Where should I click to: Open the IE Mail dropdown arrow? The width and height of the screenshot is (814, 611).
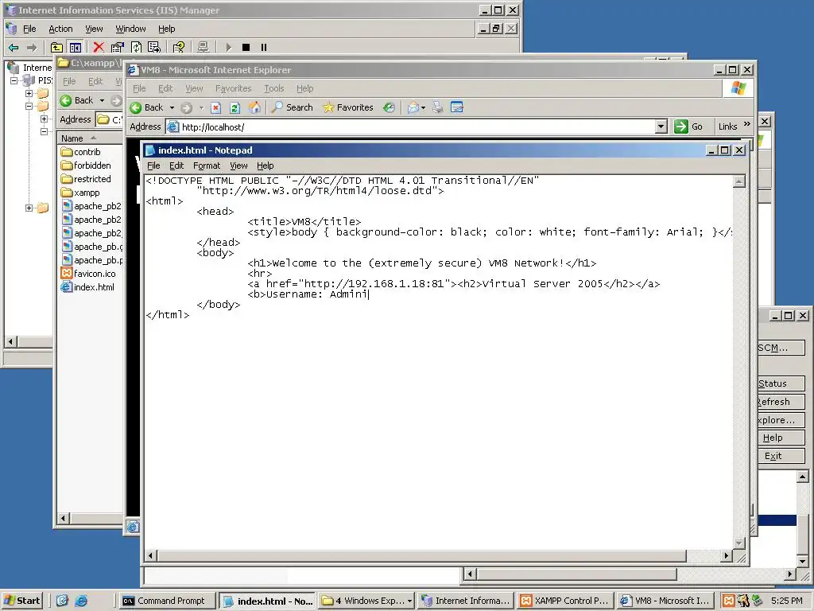tap(423, 107)
